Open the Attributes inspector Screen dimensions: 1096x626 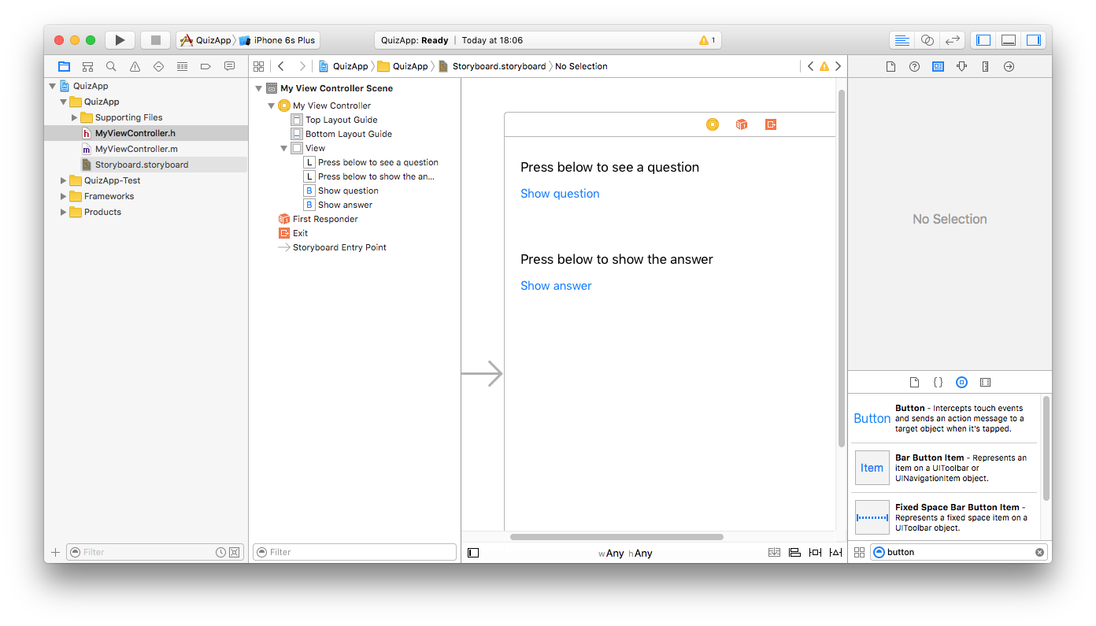pos(961,67)
